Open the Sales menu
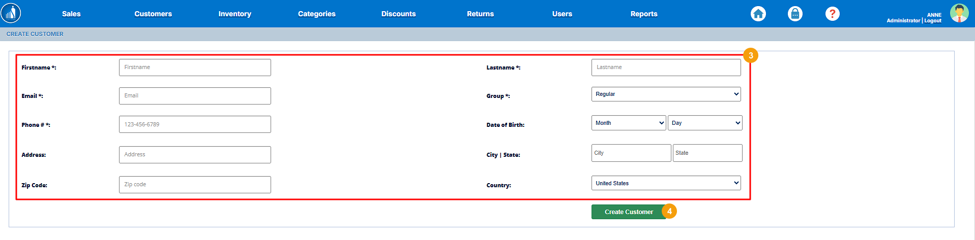The image size is (975, 240). 71,14
